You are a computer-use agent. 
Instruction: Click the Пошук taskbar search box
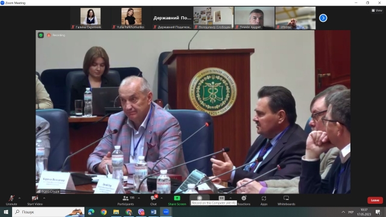48,212
